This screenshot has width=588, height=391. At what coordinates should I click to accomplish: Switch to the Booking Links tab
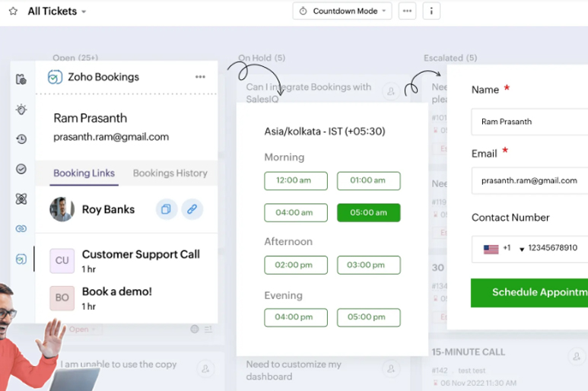pyautogui.click(x=84, y=173)
